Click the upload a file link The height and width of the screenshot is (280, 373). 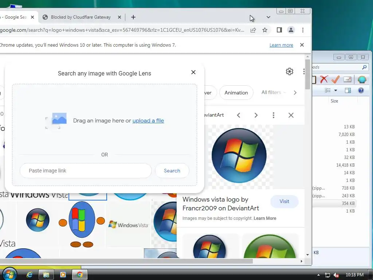148,120
